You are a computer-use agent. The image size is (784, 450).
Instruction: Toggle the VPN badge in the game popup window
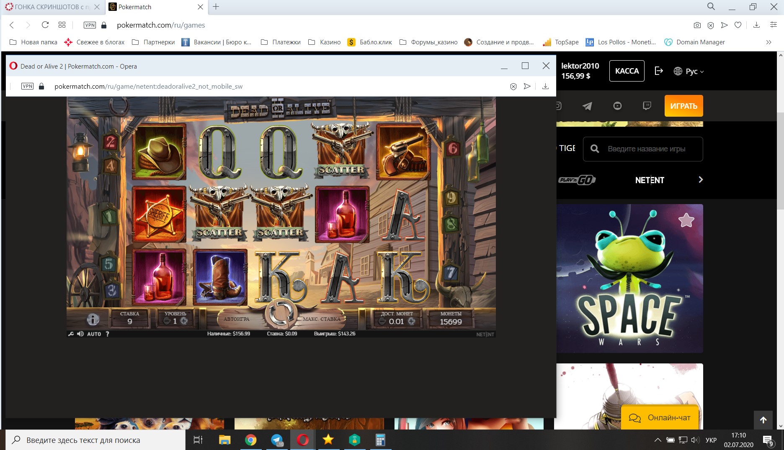pos(27,86)
